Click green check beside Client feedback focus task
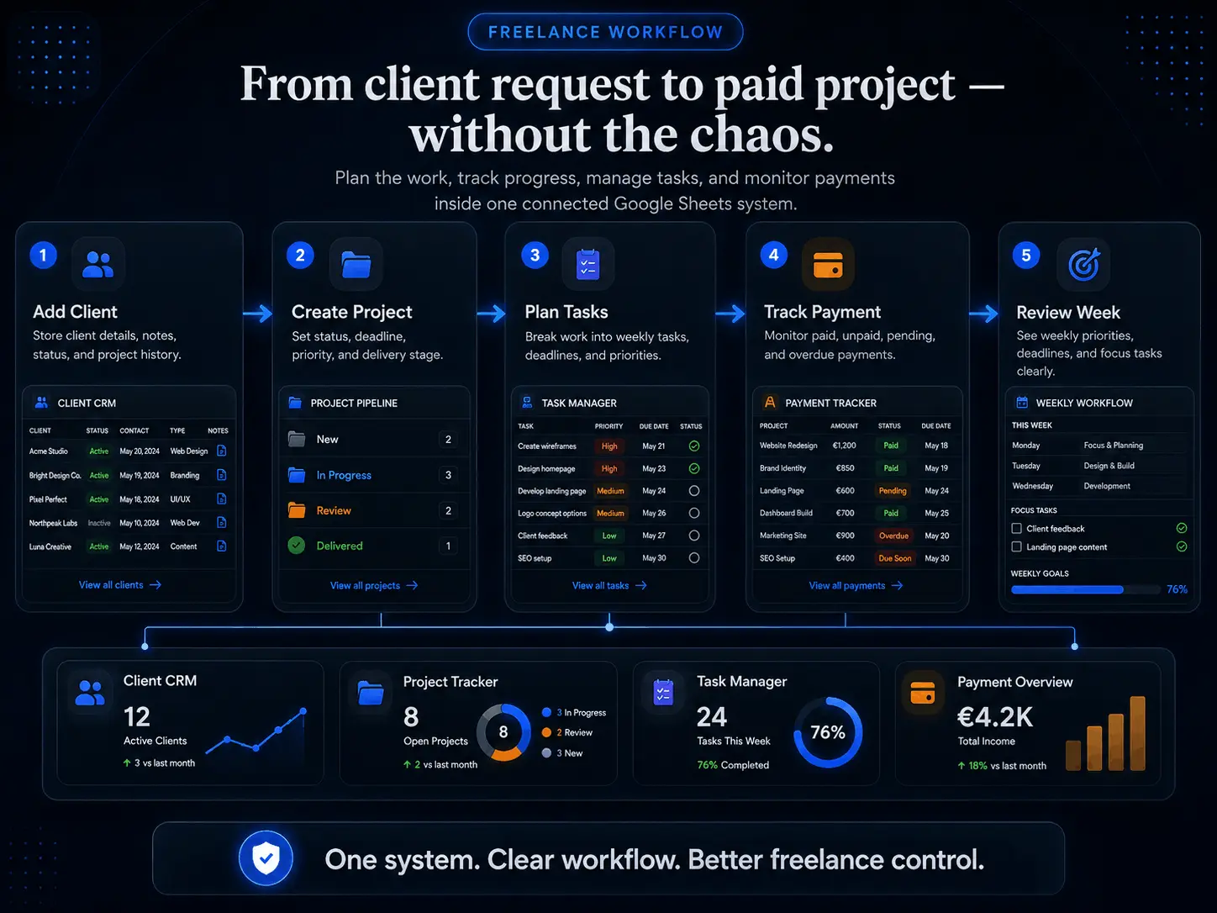Viewport: 1217px width, 913px height. click(1182, 528)
